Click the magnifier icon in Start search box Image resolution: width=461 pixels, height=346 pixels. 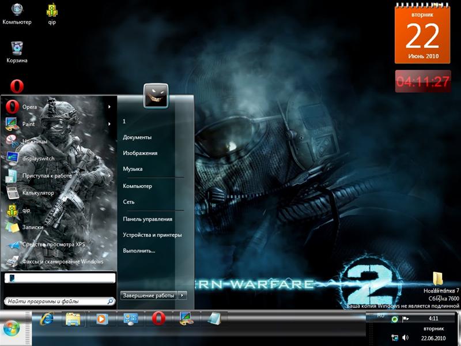pyautogui.click(x=111, y=301)
